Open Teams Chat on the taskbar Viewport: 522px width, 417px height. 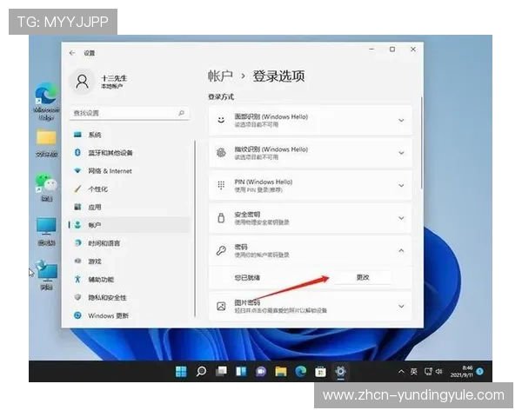261,372
